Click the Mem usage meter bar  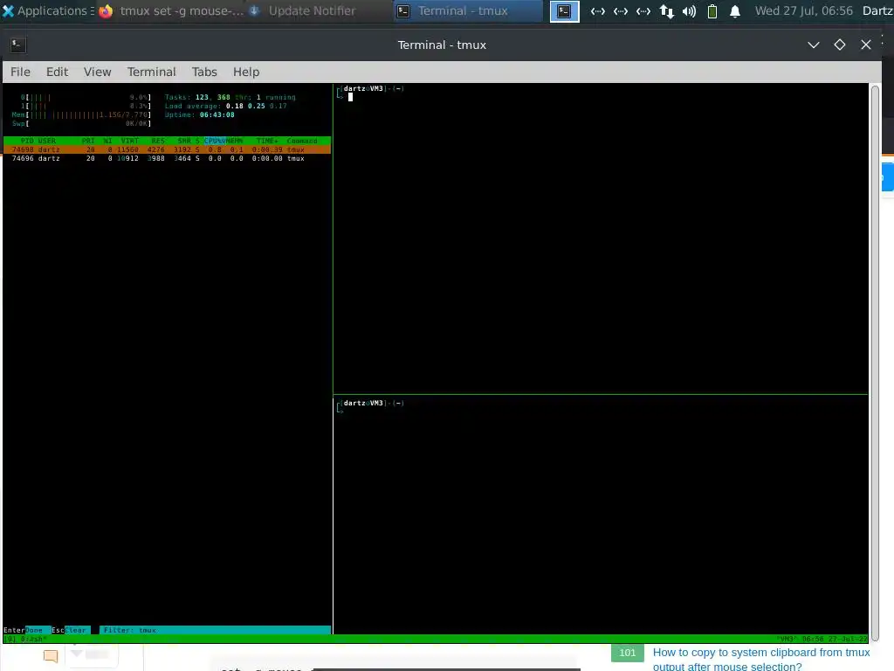coord(81,114)
